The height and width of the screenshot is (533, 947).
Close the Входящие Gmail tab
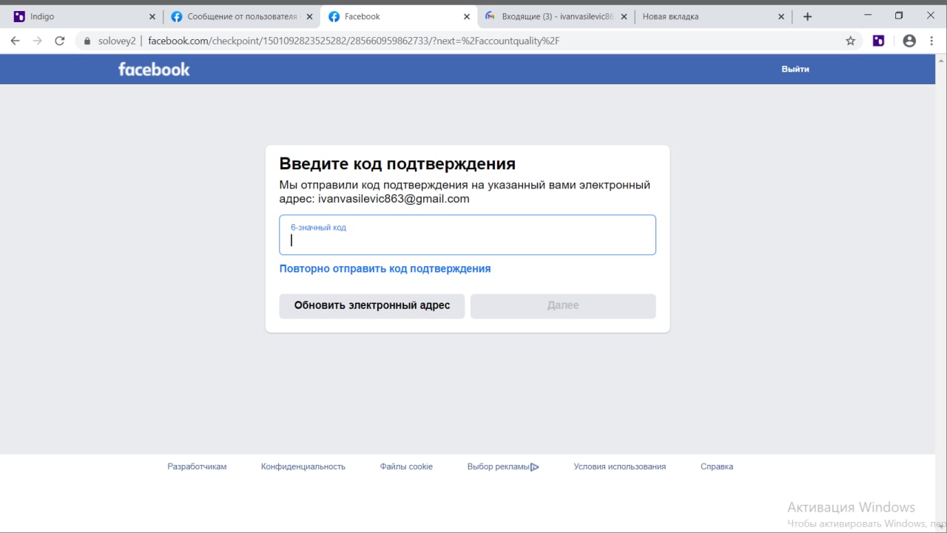624,16
